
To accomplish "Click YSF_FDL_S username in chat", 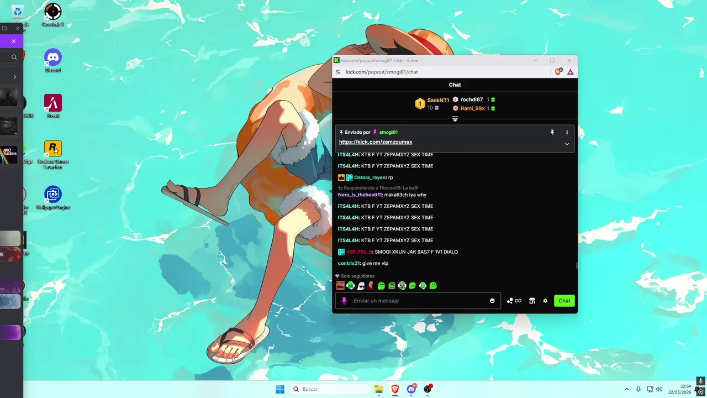I will (x=359, y=252).
